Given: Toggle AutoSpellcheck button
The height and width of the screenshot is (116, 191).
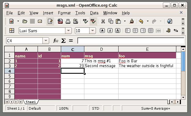Looking at the screenshot, I should click(93, 22).
